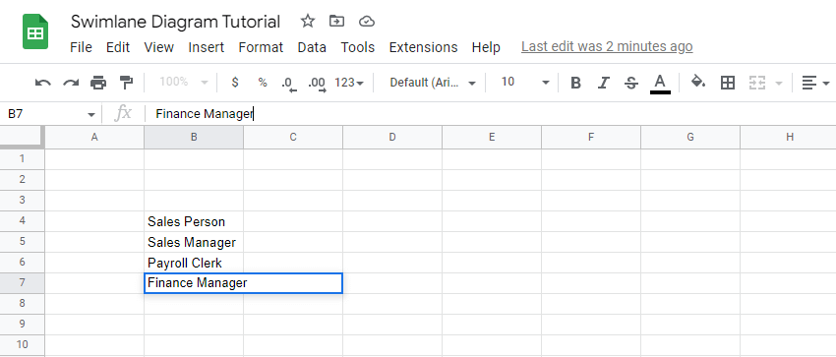The height and width of the screenshot is (357, 836).
Task: Open the 123 more formats dropdown
Action: coord(349,83)
